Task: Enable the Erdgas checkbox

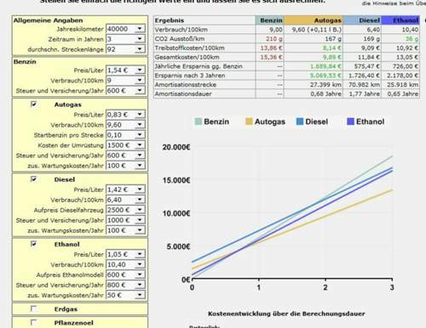Action: click(33, 308)
